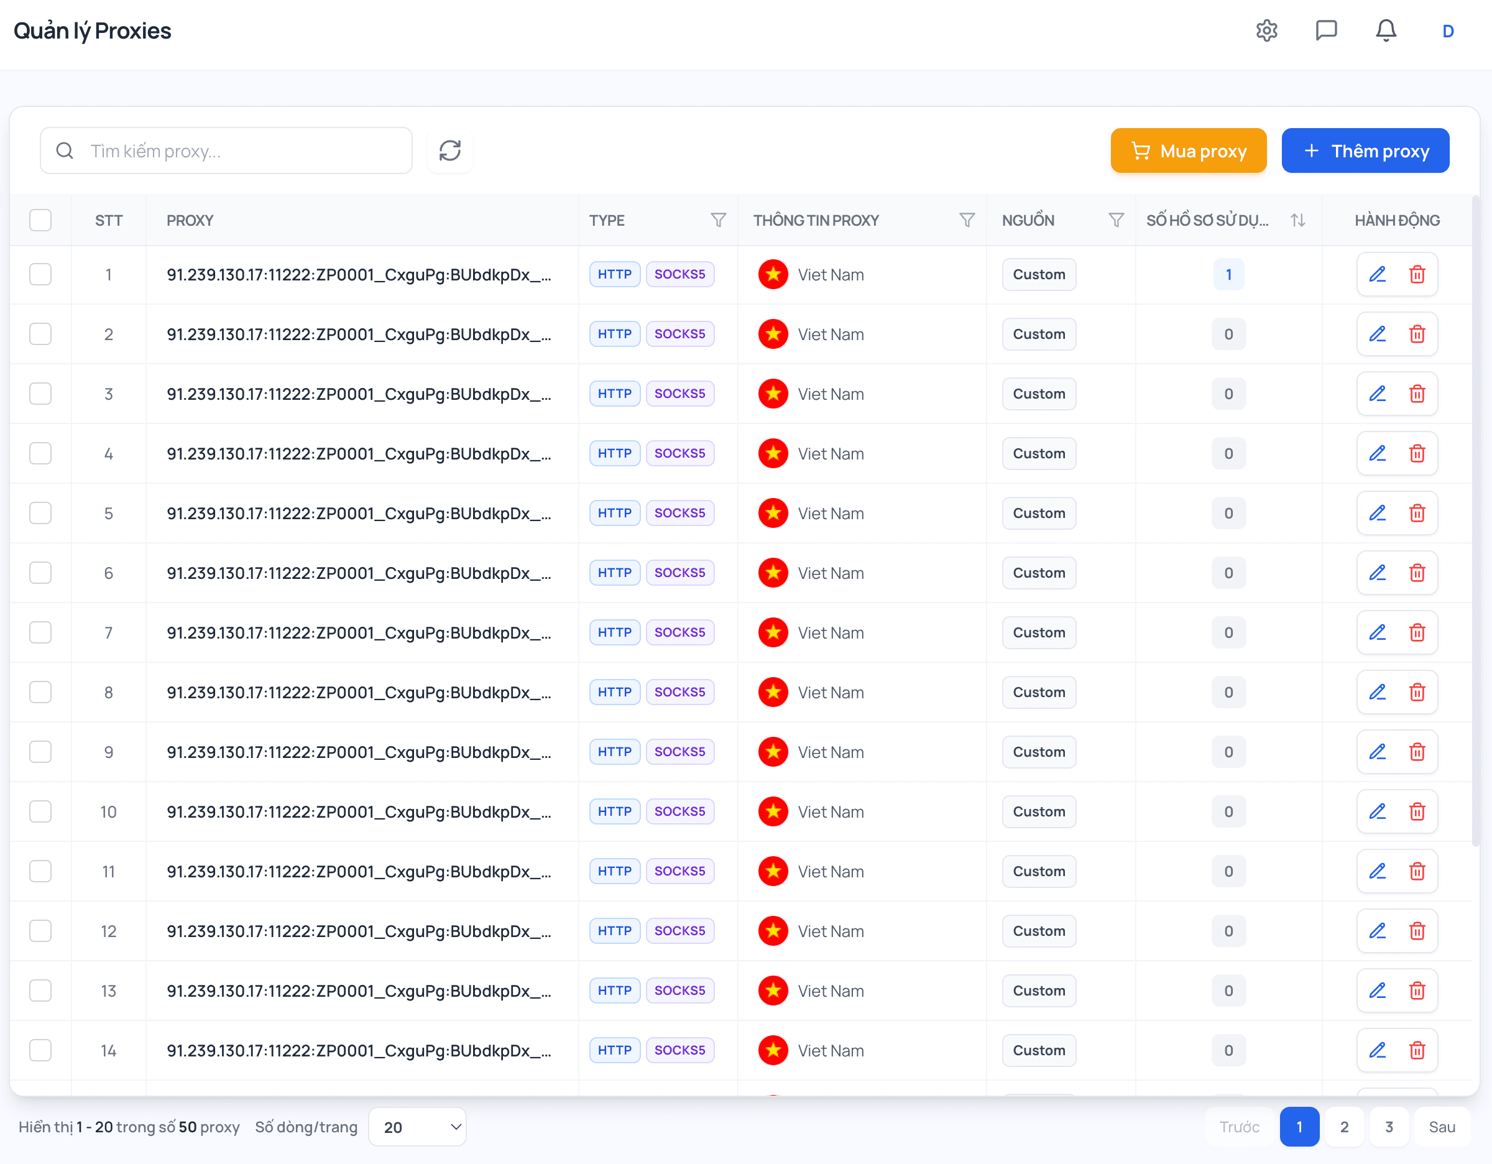Delete proxy in row 3
This screenshot has width=1492, height=1164.
tap(1417, 394)
